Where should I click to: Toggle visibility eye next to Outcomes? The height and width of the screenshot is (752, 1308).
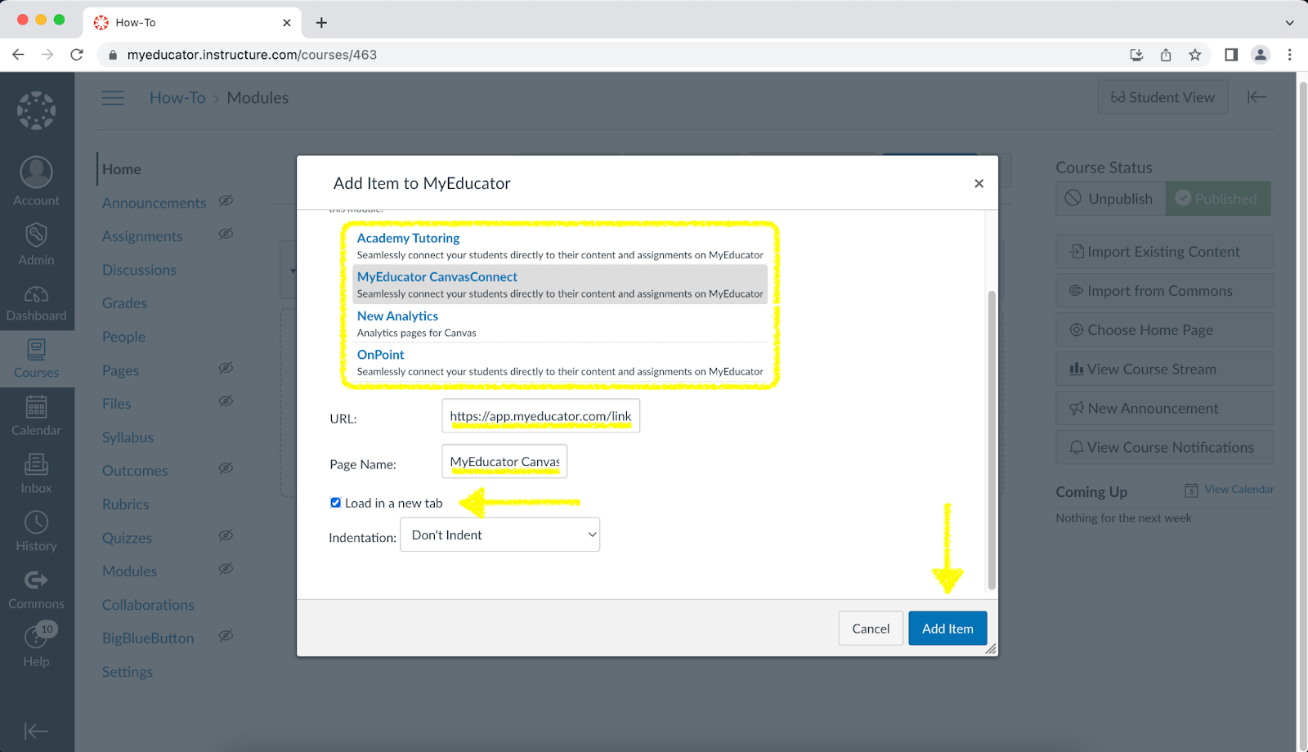pos(226,469)
